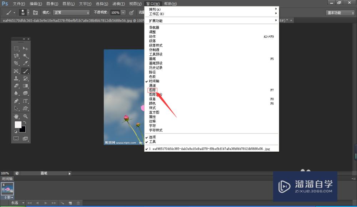Select the Move tool

click(x=26, y=48)
